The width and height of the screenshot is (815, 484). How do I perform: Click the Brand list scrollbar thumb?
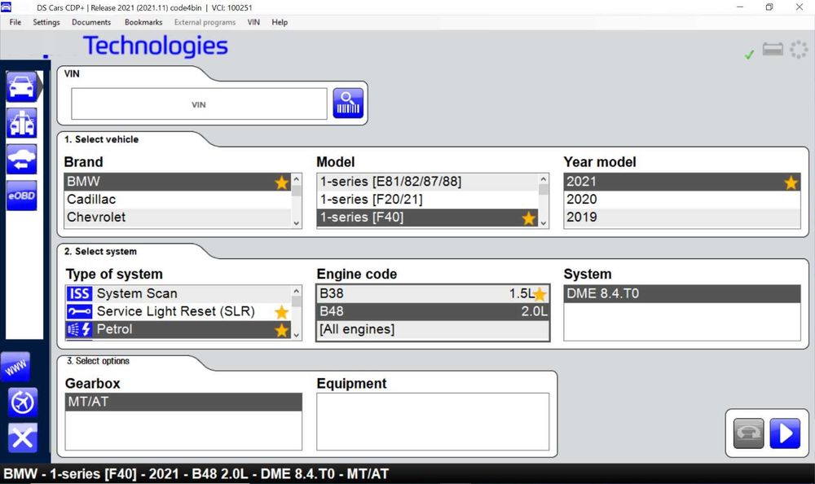(x=297, y=191)
